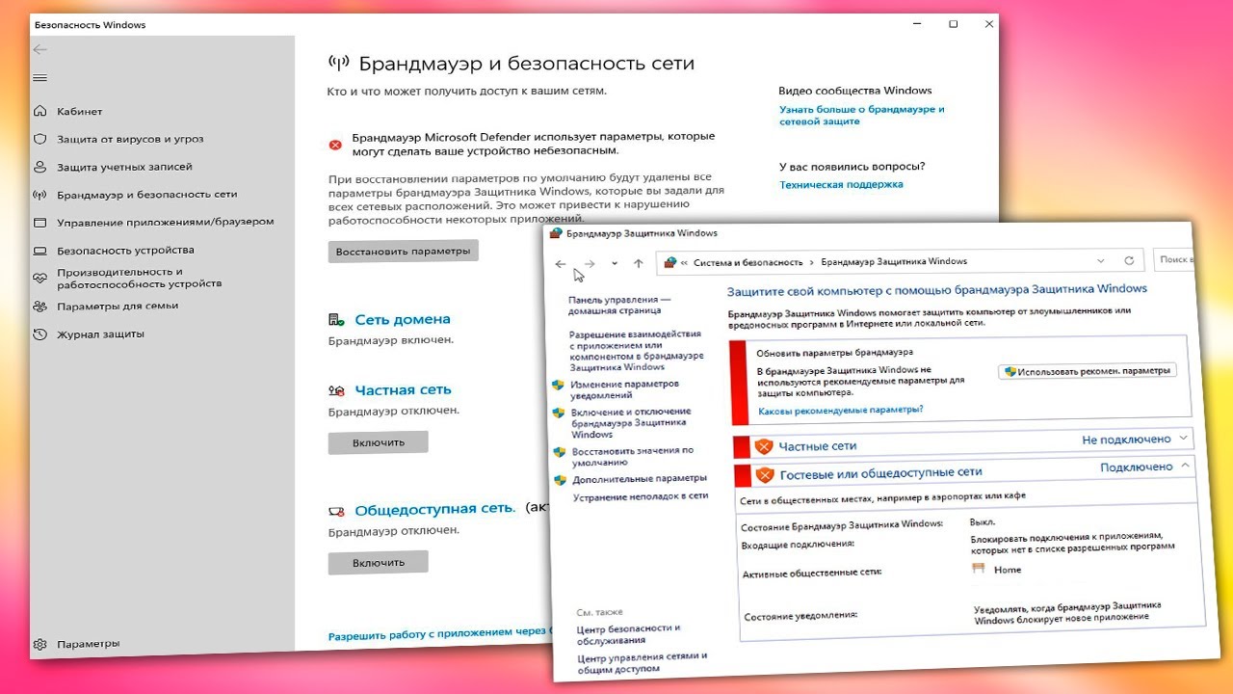Open Центр безопасности и обслуживания link
Image resolution: width=1233 pixels, height=694 pixels.
point(629,634)
